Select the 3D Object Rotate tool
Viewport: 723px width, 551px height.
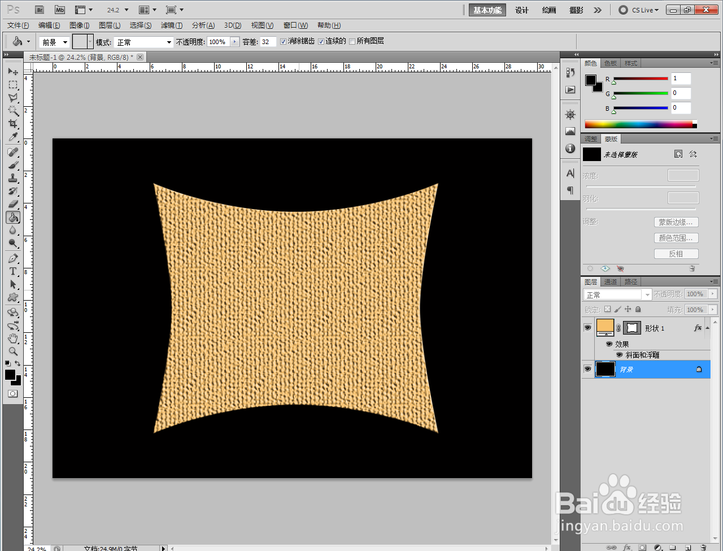pyautogui.click(x=13, y=313)
